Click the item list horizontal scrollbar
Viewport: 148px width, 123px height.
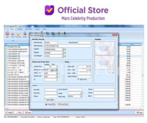click(73, 108)
